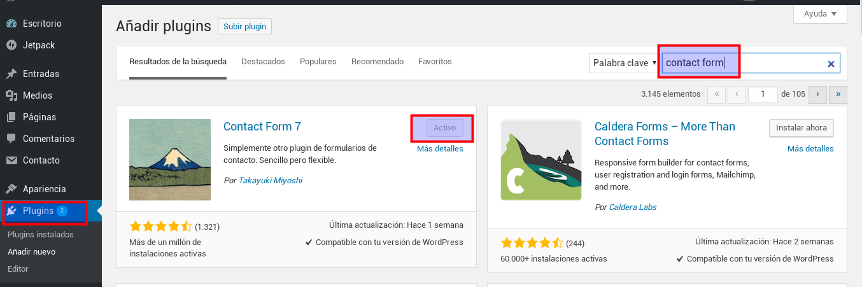Click the Contacto envelope icon
The image size is (862, 287).
(x=11, y=160)
